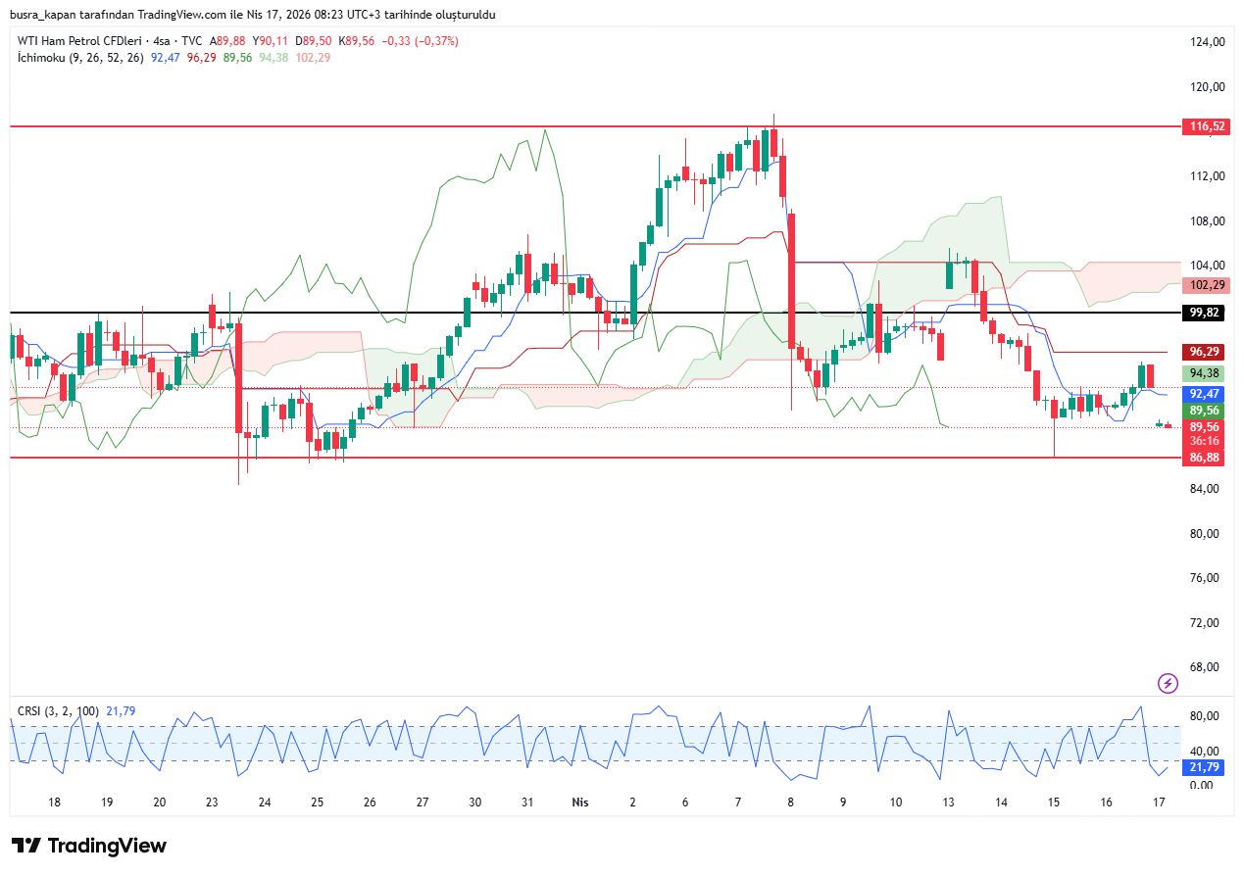1244x875 pixels.
Task: Click the 17 date label on time axis
Action: tap(1159, 802)
